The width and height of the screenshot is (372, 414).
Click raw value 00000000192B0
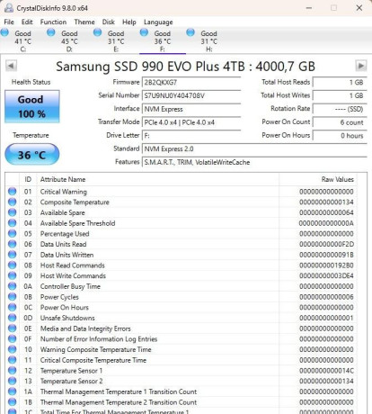[x=326, y=265]
